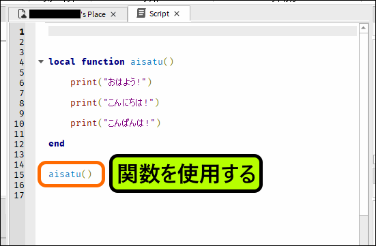Image resolution: width=376 pixels, height=246 pixels.
Task: Collapse the aisatu function fold arrow
Action: click(x=41, y=61)
